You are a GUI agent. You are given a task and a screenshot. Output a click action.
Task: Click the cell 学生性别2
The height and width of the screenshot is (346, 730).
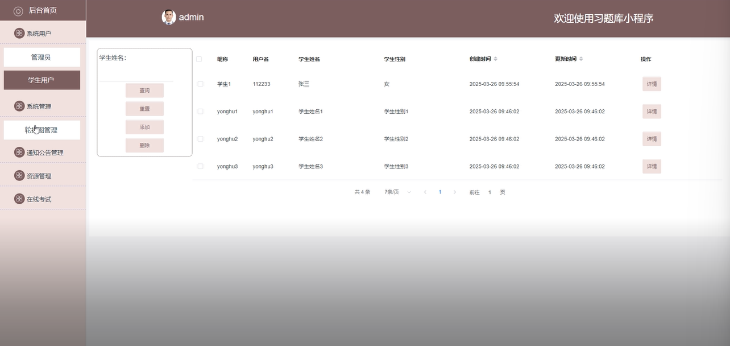tap(396, 139)
